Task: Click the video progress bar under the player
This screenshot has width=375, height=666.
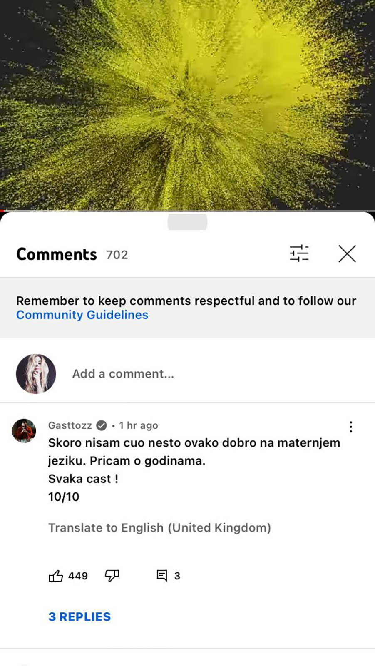Action: [187, 211]
